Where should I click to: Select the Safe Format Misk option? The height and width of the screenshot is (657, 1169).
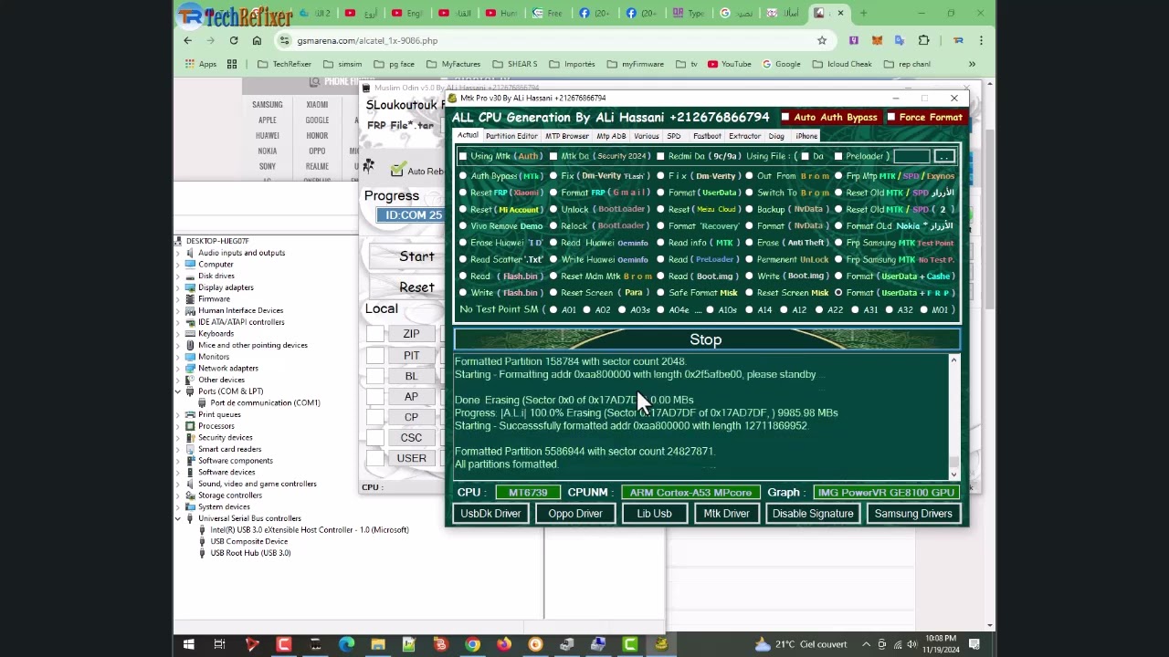pos(660,293)
